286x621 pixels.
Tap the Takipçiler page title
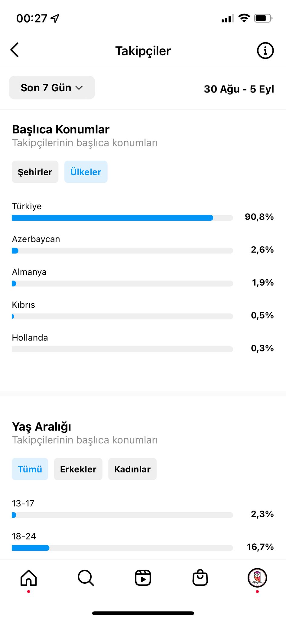(x=143, y=51)
